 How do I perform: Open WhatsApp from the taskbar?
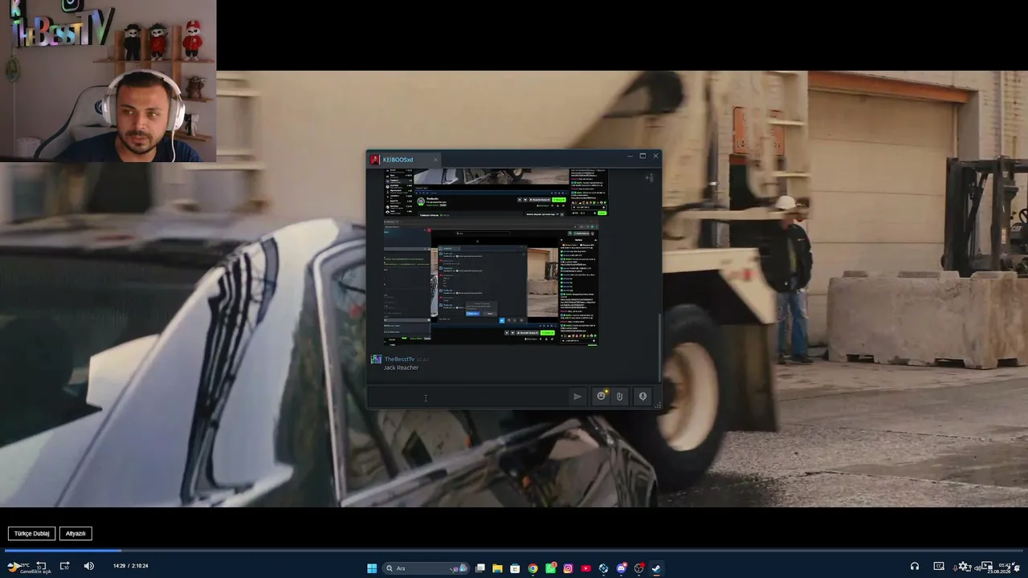[550, 568]
